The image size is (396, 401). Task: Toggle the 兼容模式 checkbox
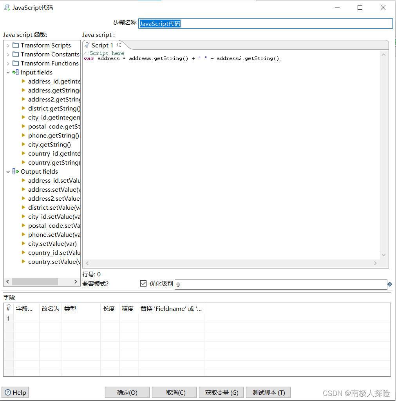pos(143,283)
